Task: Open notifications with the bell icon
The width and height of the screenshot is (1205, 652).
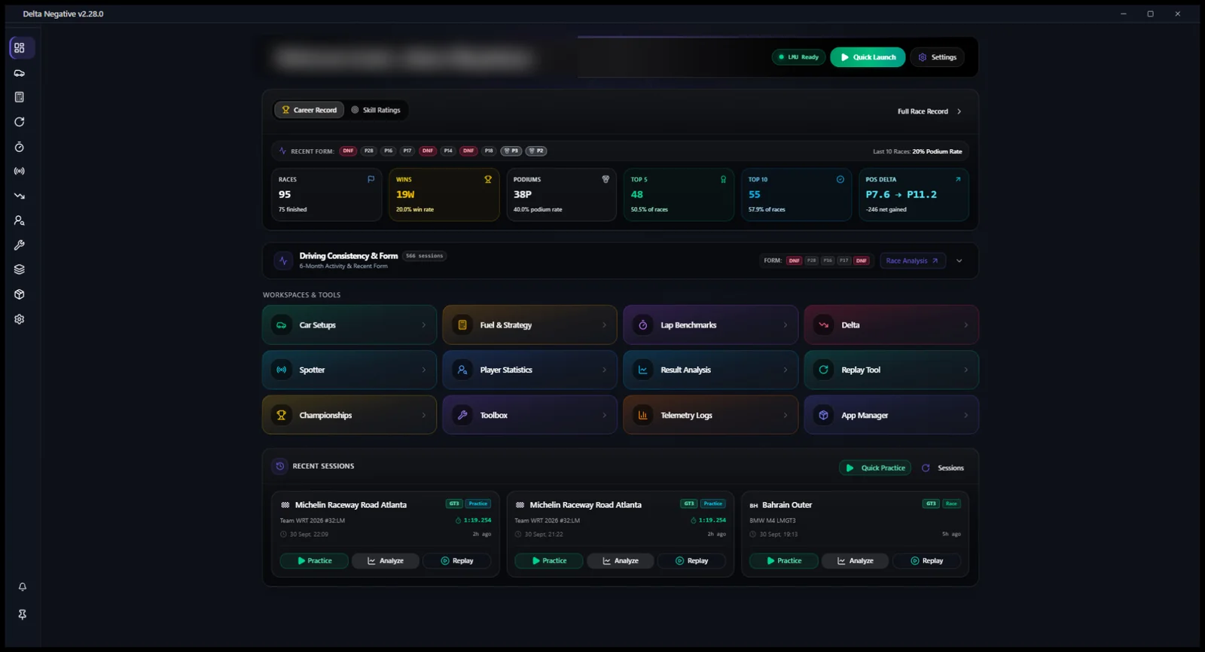Action: (x=23, y=586)
